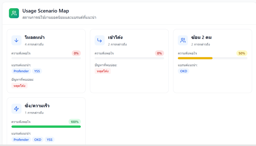The image size is (256, 146).
Task: Click the 50% satisfaction badge on ซ้อน 2 คน
Action: (x=242, y=53)
